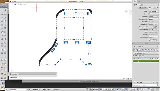Toggle Grid display in status bar
The width and height of the screenshot is (160, 91).
click(x=106, y=89)
